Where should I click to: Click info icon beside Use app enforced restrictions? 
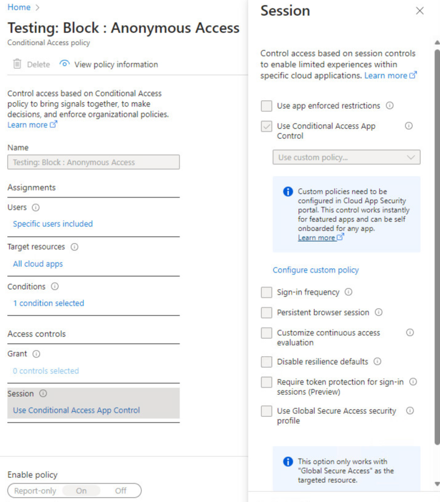[389, 105]
